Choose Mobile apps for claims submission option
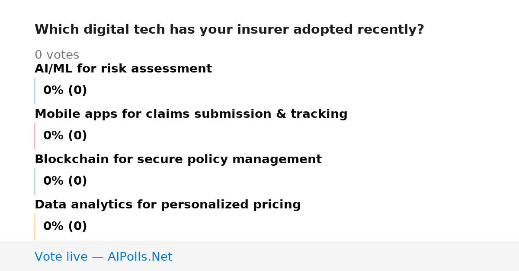The image size is (519, 271). (191, 114)
